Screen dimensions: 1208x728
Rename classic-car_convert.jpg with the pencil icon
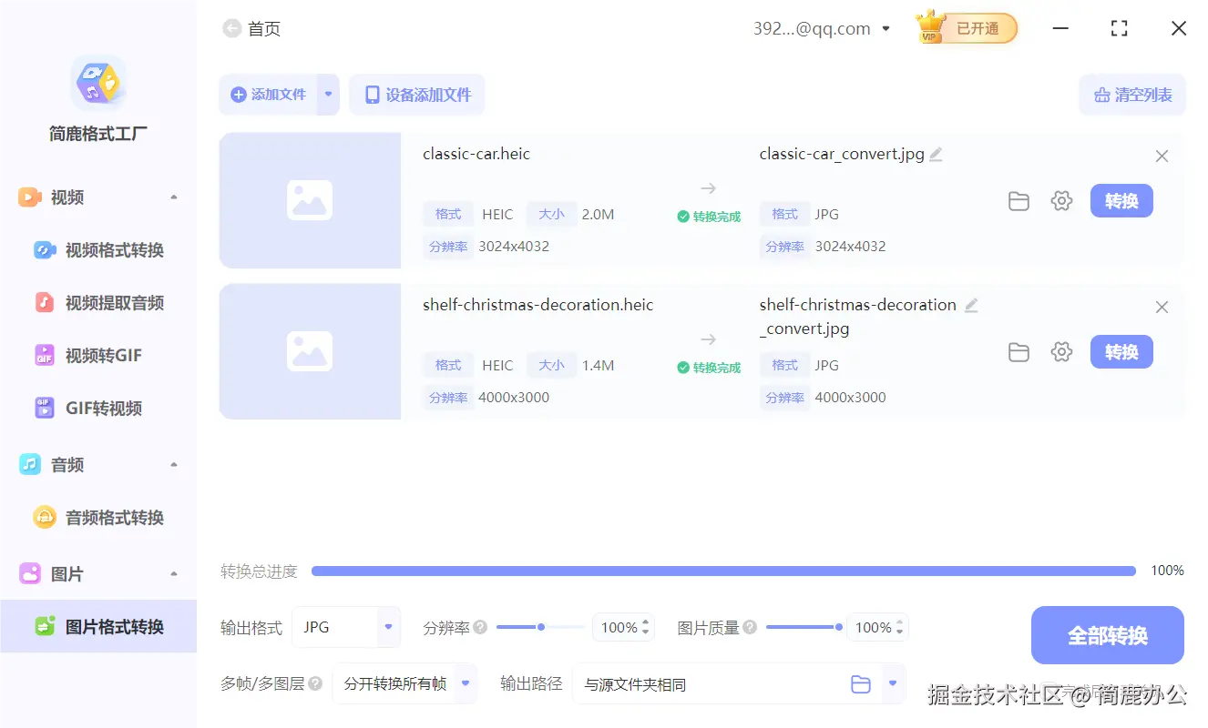coord(936,154)
